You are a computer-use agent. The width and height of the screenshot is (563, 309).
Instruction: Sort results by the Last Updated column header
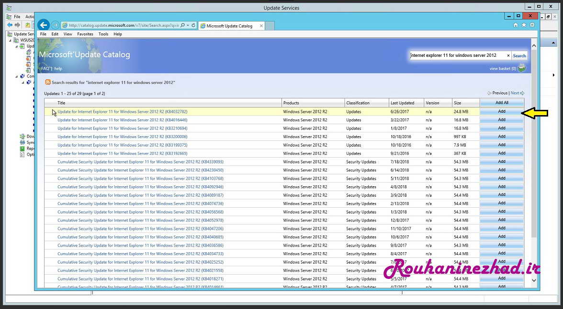click(x=406, y=103)
